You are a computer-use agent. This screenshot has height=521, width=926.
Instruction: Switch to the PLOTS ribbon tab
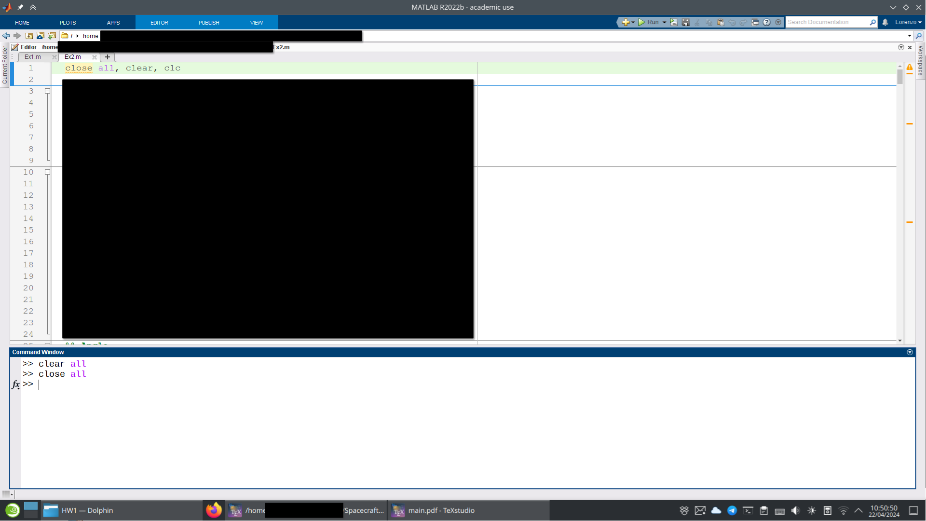[x=68, y=23]
